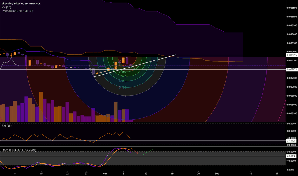This screenshot has height=176, width=298.
Task: Click the 0.008795 price label
Action: 292,55
